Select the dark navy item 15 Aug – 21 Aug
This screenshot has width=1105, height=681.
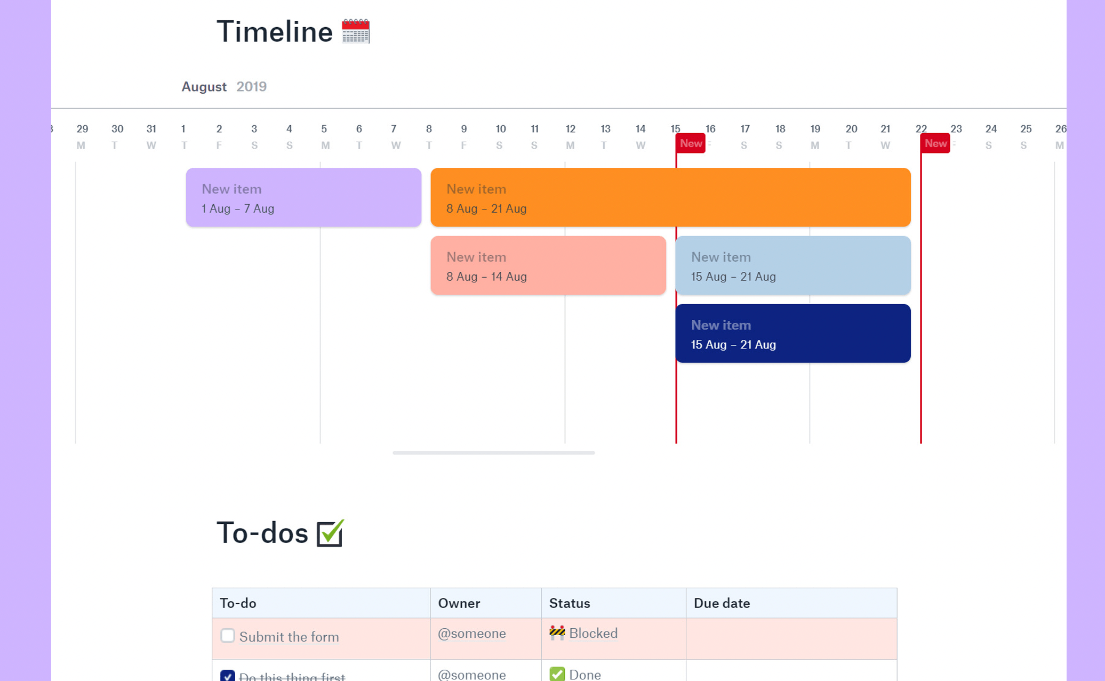(x=792, y=334)
